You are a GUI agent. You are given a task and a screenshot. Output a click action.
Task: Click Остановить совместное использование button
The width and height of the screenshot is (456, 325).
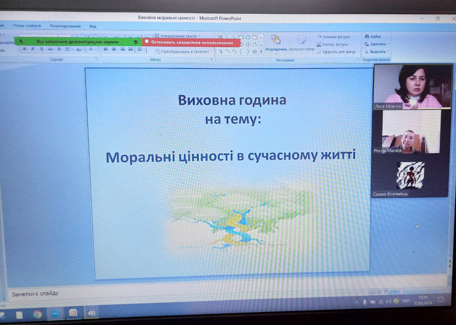(191, 42)
